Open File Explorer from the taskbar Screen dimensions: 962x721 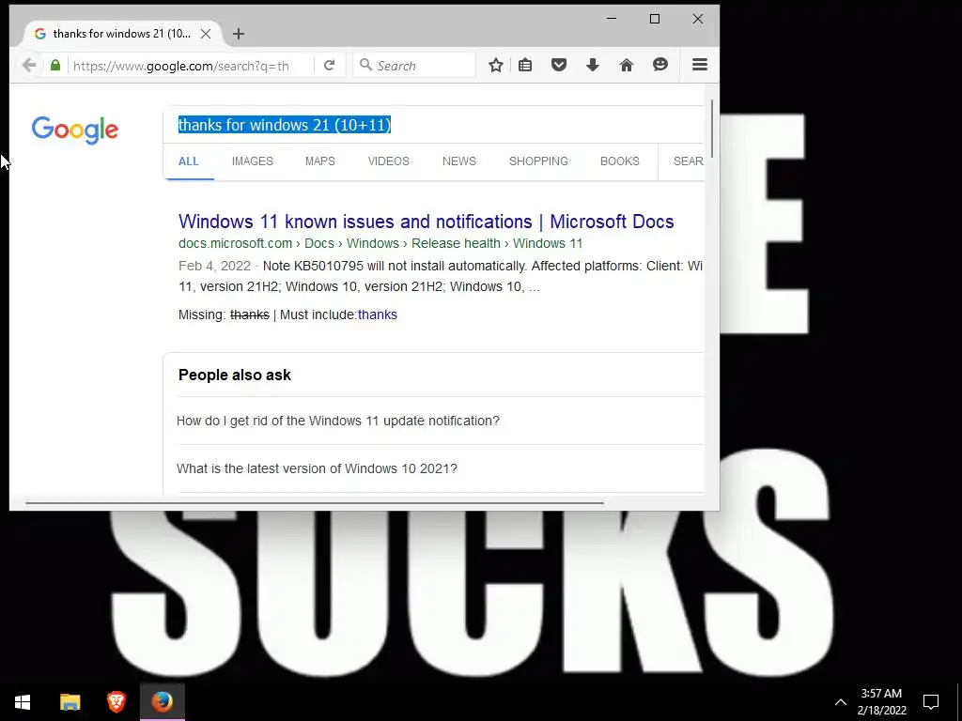pyautogui.click(x=70, y=702)
